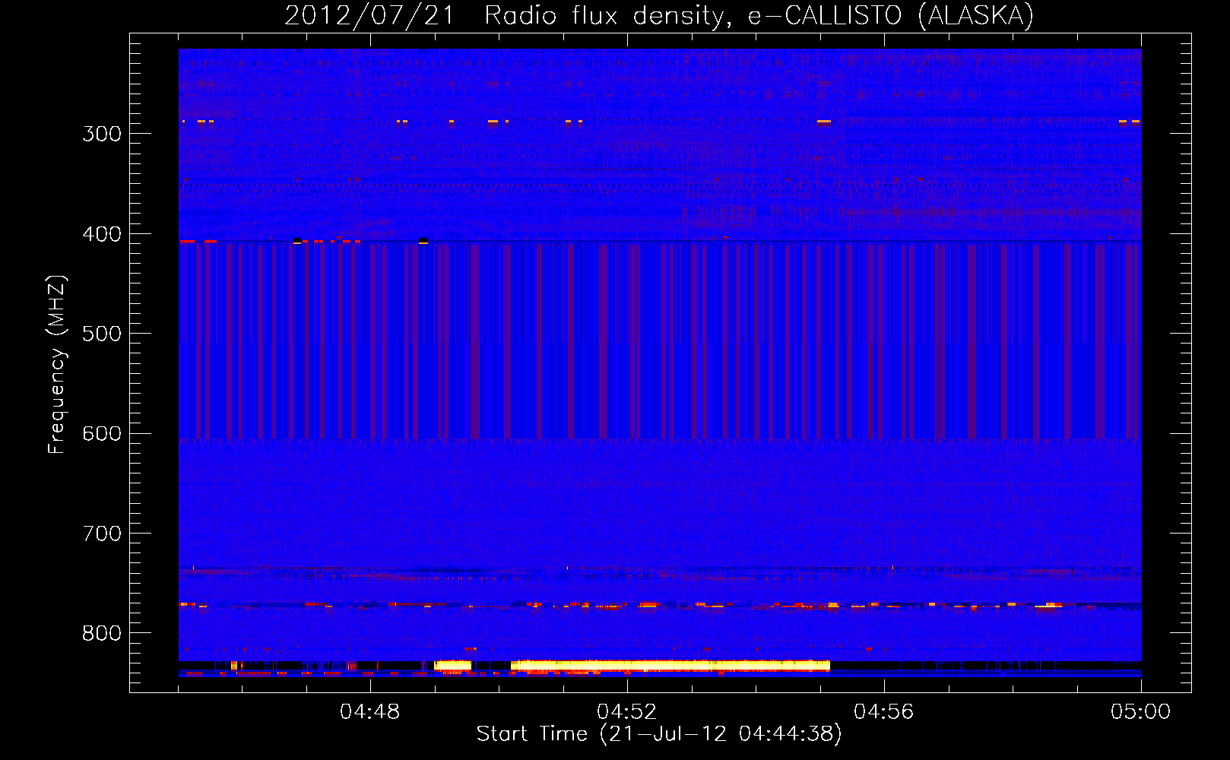The image size is (1230, 760).
Task: Click the Start Time axis title
Action: [659, 734]
